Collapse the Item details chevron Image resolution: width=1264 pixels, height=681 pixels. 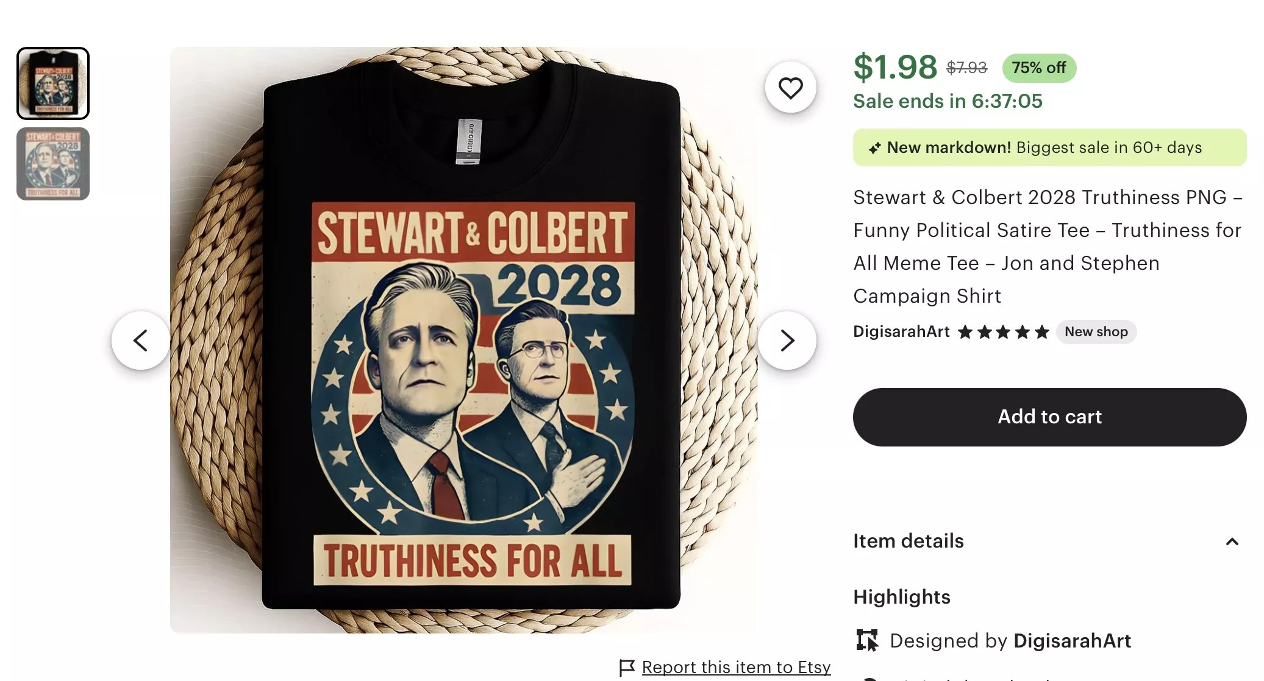pyautogui.click(x=1232, y=542)
